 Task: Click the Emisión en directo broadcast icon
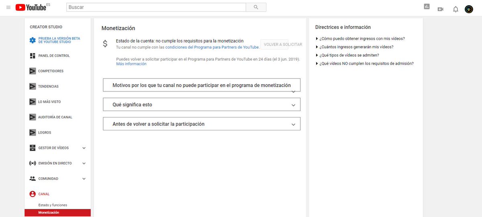pos(33,163)
